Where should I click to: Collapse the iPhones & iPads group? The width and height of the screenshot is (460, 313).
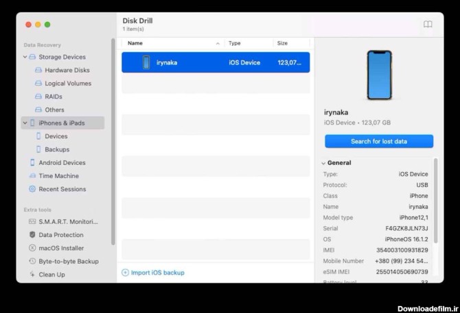(x=25, y=123)
